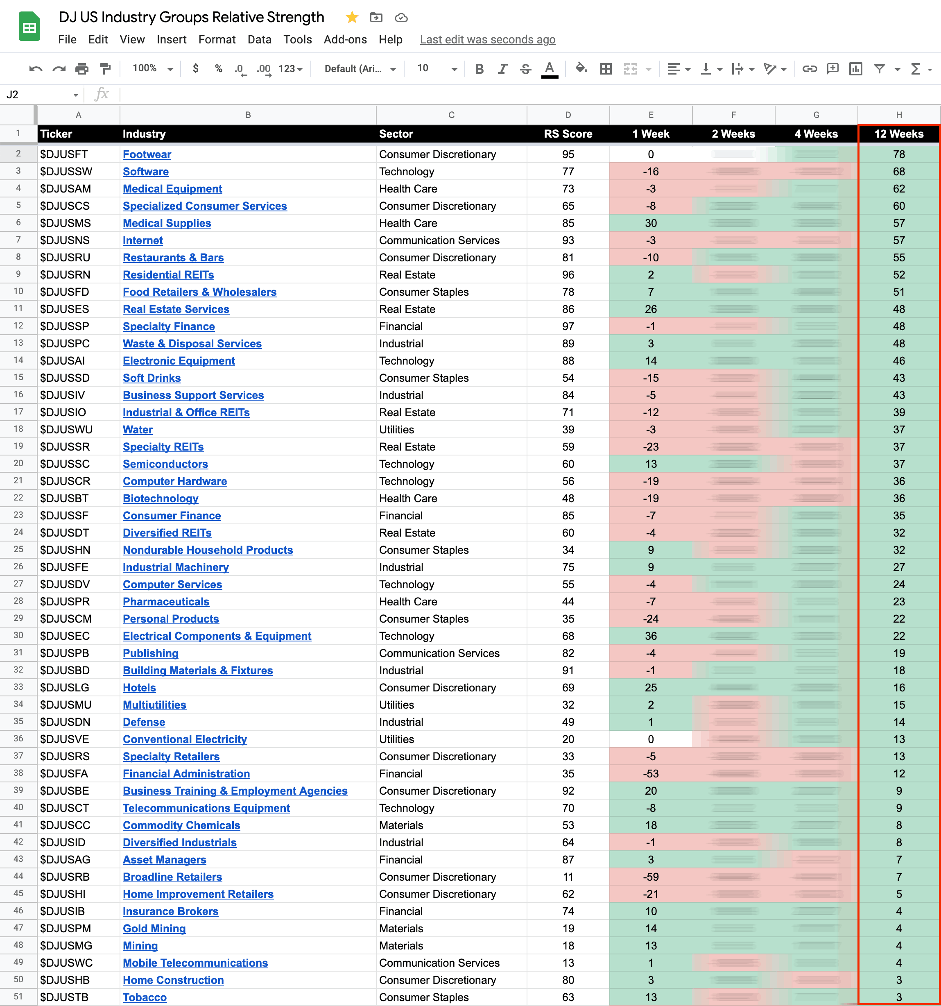Open the 123 number format dropdown

[290, 69]
